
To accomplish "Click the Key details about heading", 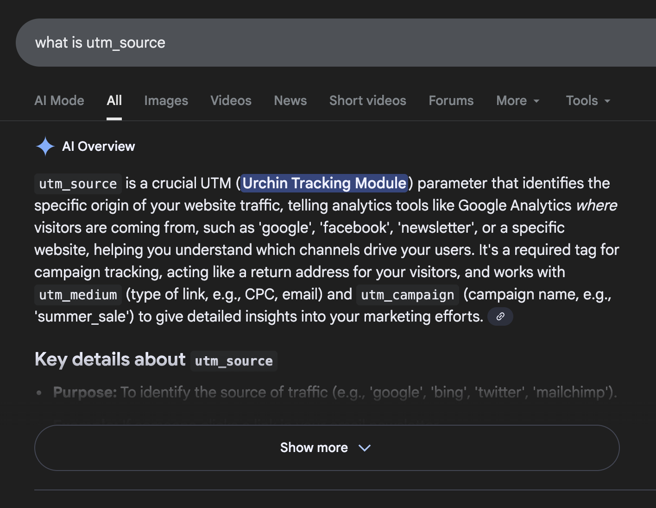I will pos(110,360).
